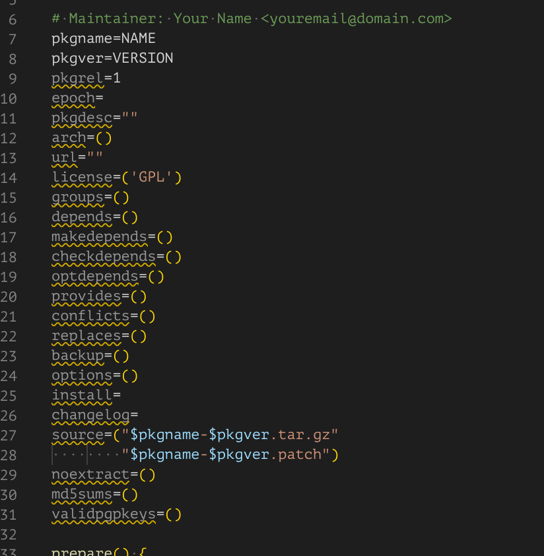The height and width of the screenshot is (556, 544).
Task: Click the source=( tar.gz line
Action: click(x=195, y=435)
